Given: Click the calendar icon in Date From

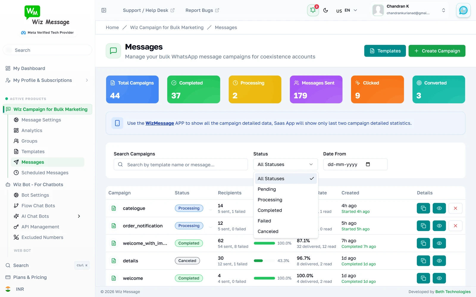Looking at the screenshot, I should [x=368, y=164].
